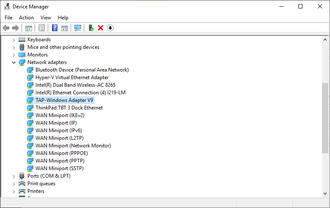Image resolution: width=330 pixels, height=208 pixels.
Task: Select the Network adapters label
Action: [x=47, y=62]
